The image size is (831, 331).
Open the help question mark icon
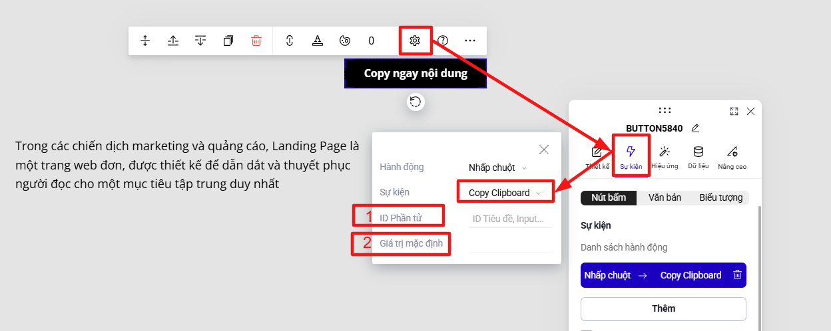click(x=443, y=41)
